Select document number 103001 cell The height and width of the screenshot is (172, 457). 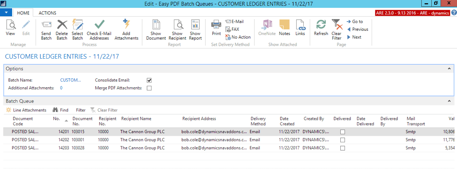[78, 140]
